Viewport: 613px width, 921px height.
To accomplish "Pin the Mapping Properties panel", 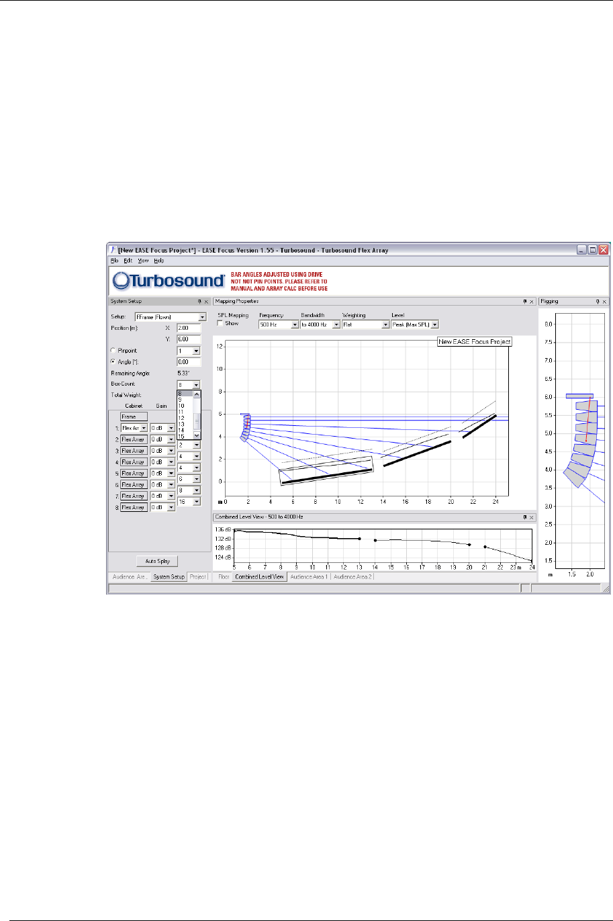I will [x=524, y=302].
